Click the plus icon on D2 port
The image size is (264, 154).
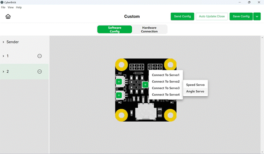pyautogui.click(x=119, y=82)
